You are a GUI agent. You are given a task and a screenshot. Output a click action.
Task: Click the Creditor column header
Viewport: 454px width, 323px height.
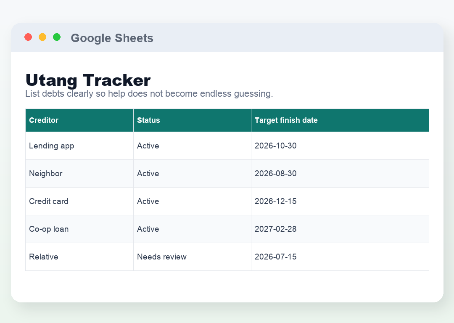79,120
